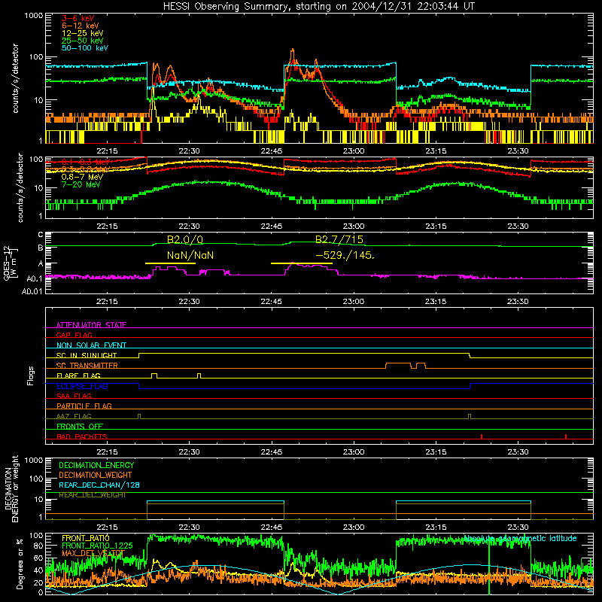
Task: Select the NON_SOLAR_EVENT flag label
Action: [x=91, y=345]
